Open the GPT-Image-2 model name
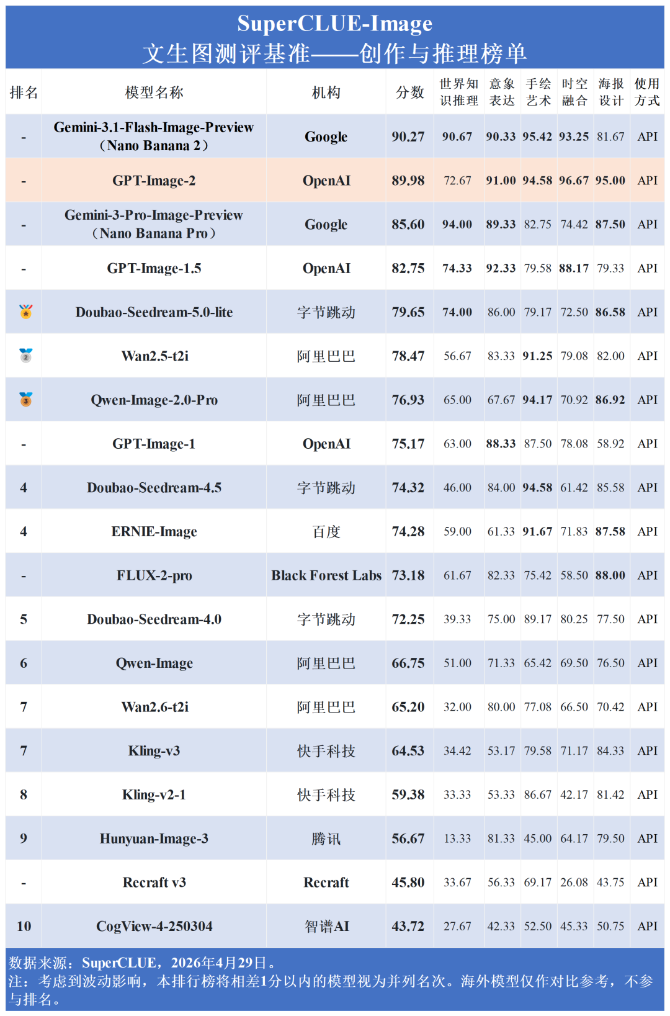The width and height of the screenshot is (670, 1016). click(x=154, y=181)
